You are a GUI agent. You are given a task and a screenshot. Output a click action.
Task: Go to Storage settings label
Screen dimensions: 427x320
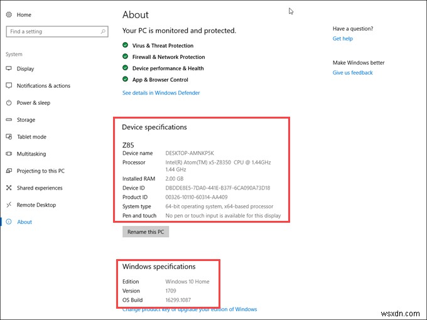click(26, 120)
